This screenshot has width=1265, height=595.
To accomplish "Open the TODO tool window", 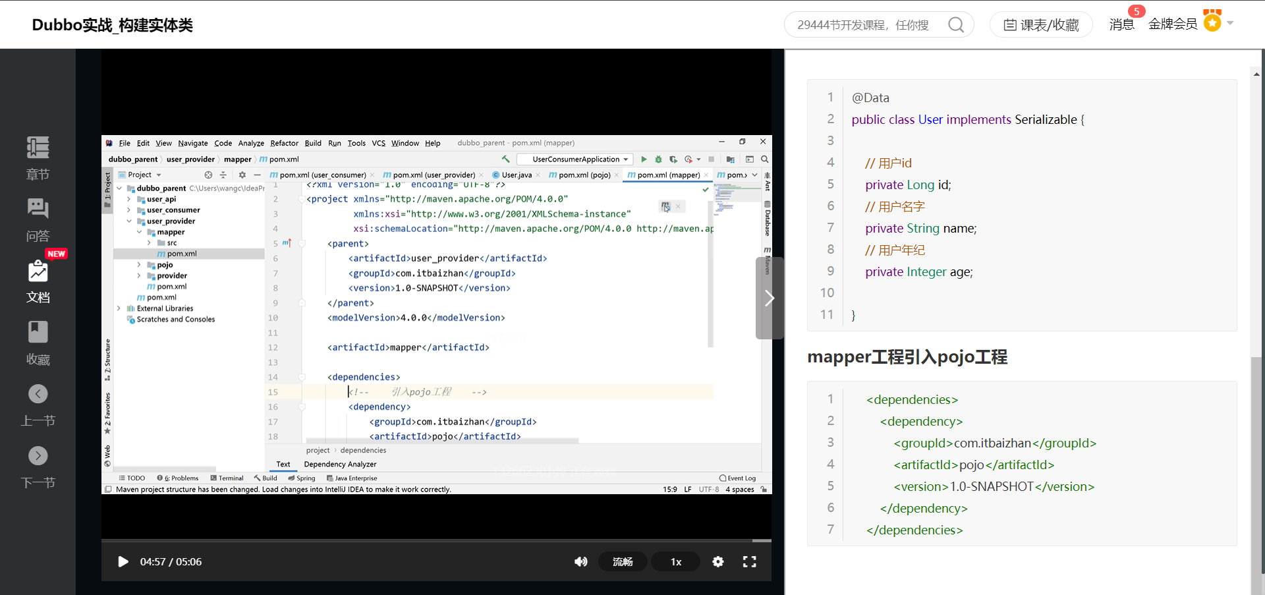I will click(x=132, y=478).
